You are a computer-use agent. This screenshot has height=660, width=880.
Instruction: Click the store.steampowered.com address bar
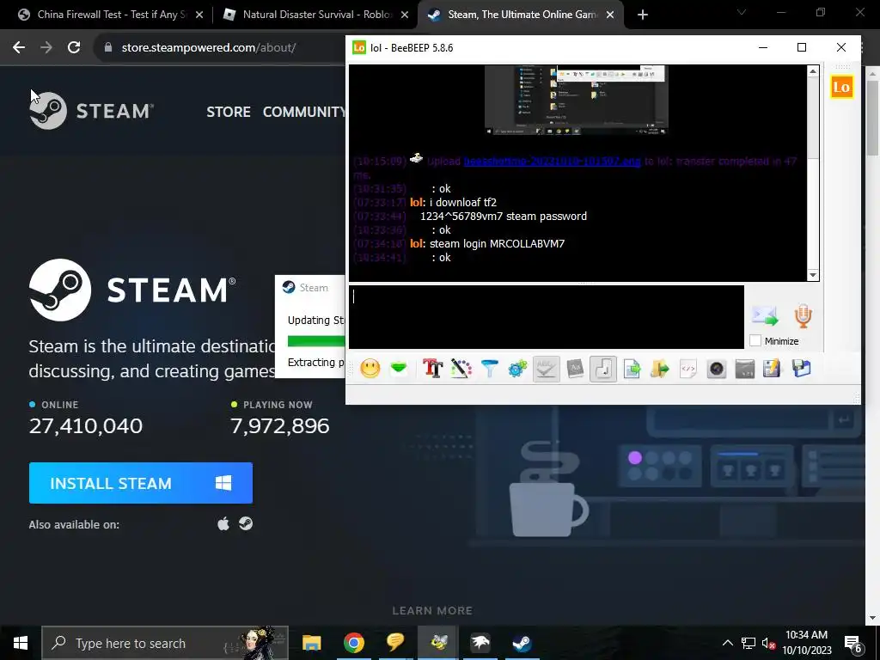pyautogui.click(x=209, y=48)
